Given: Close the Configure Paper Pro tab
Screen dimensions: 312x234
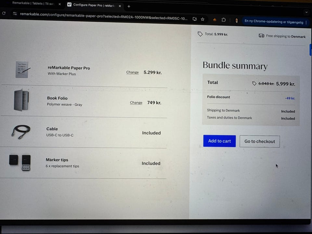Looking at the screenshot, I should (x=120, y=6).
